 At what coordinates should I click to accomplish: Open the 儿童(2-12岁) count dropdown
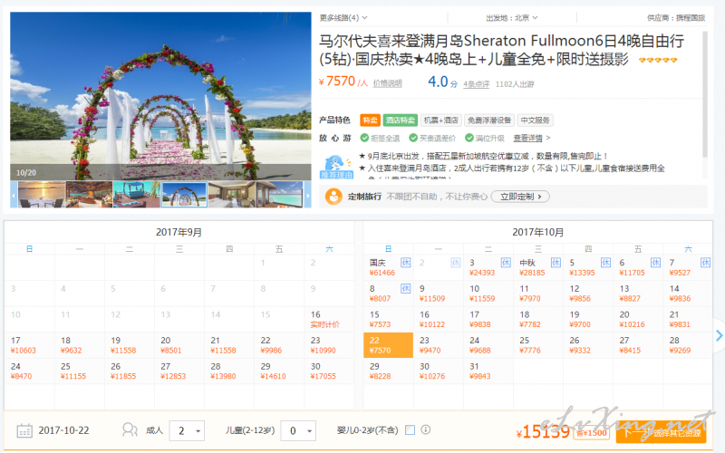[298, 431]
